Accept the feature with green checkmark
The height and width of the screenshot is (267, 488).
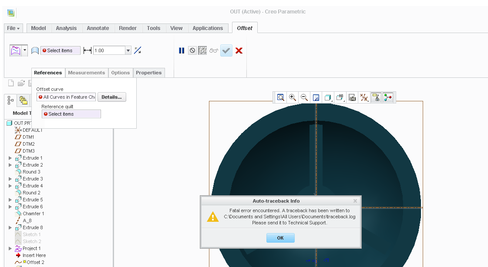[226, 50]
